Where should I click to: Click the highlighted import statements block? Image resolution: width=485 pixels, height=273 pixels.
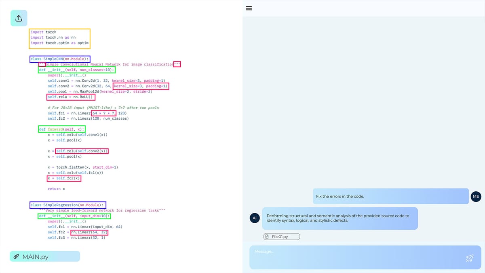coord(60,38)
